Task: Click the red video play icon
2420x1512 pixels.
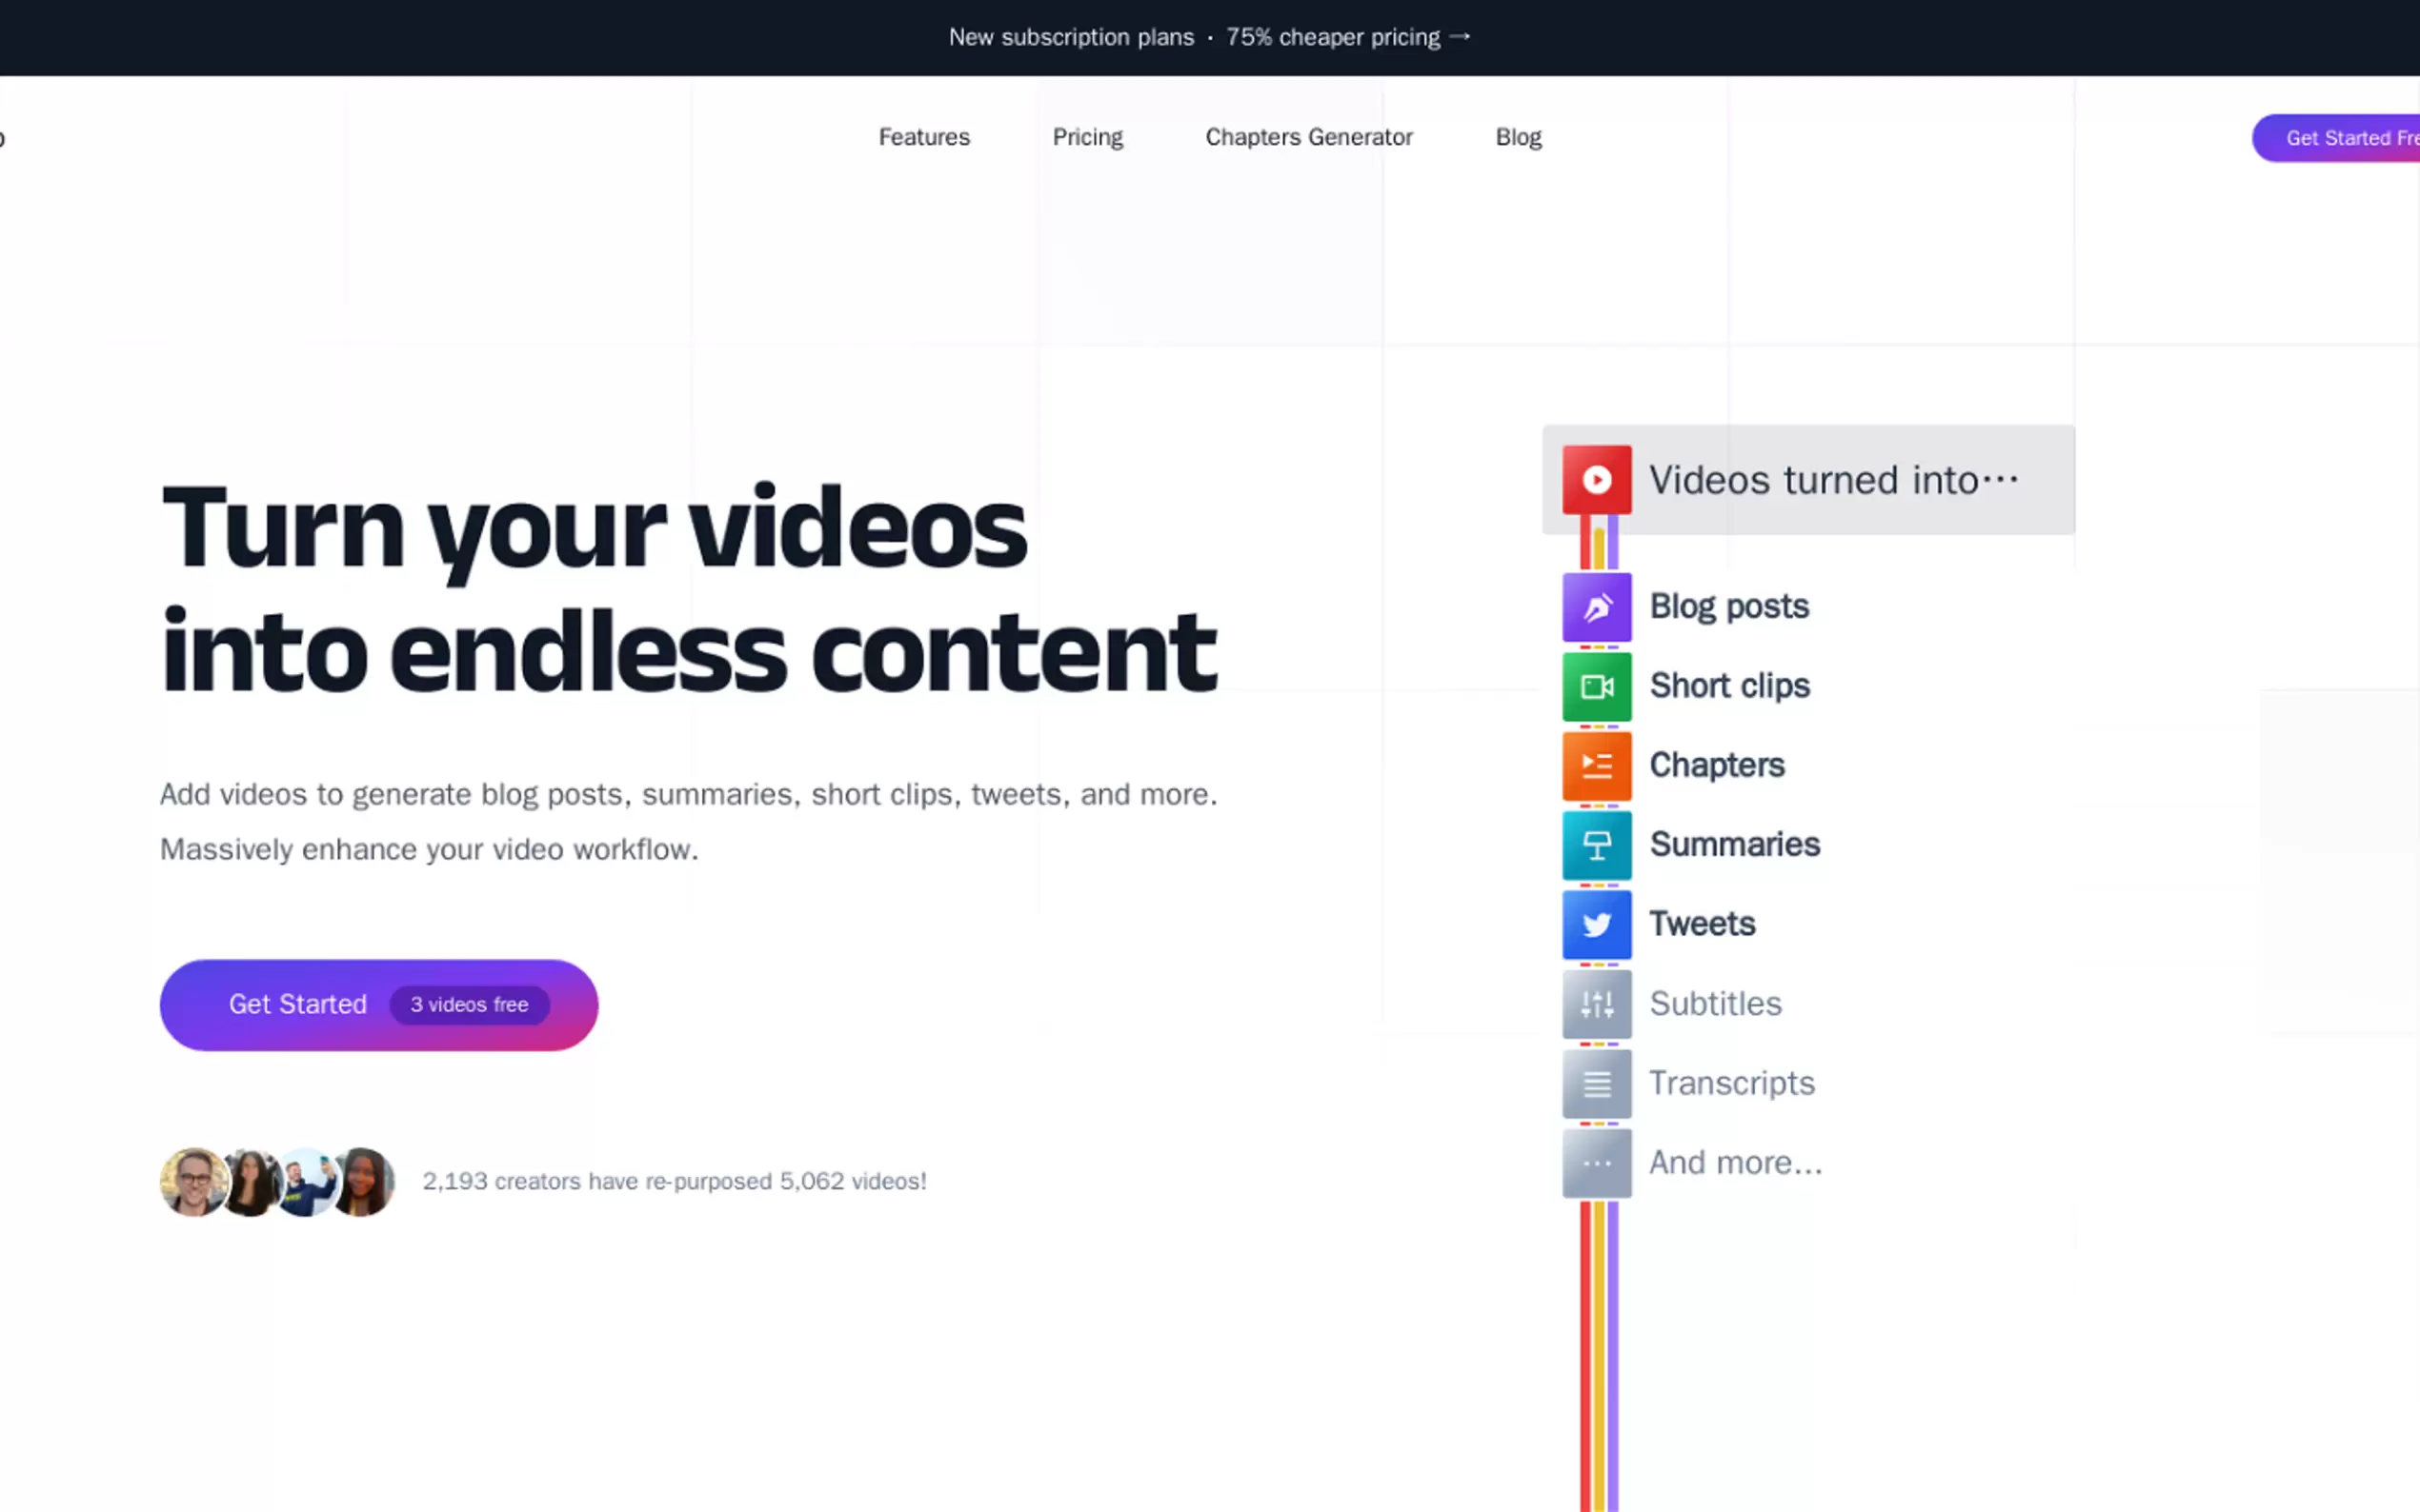Action: pos(1597,479)
